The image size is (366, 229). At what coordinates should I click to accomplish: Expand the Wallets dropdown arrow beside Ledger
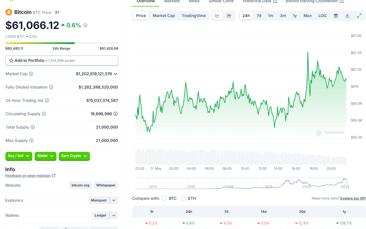click(114, 215)
